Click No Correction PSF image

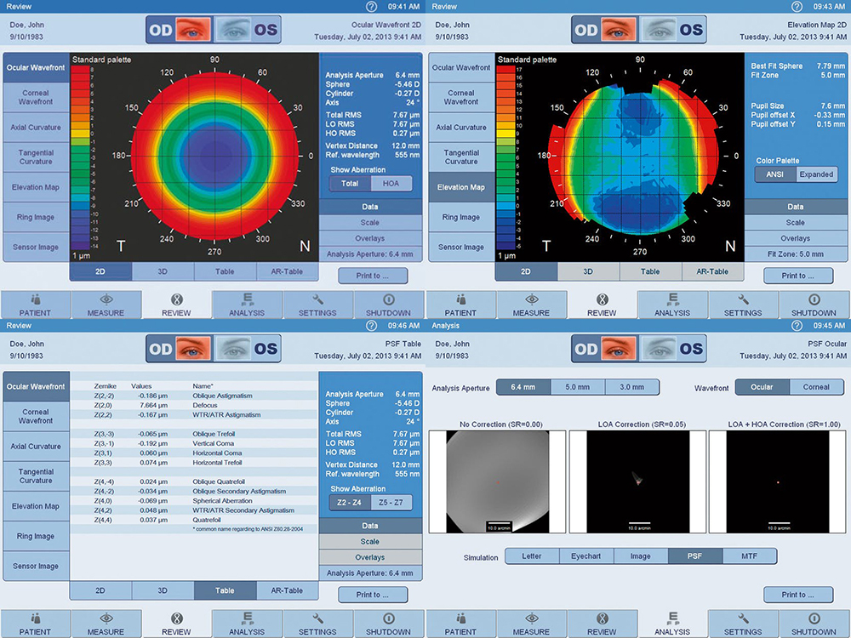[x=498, y=481]
